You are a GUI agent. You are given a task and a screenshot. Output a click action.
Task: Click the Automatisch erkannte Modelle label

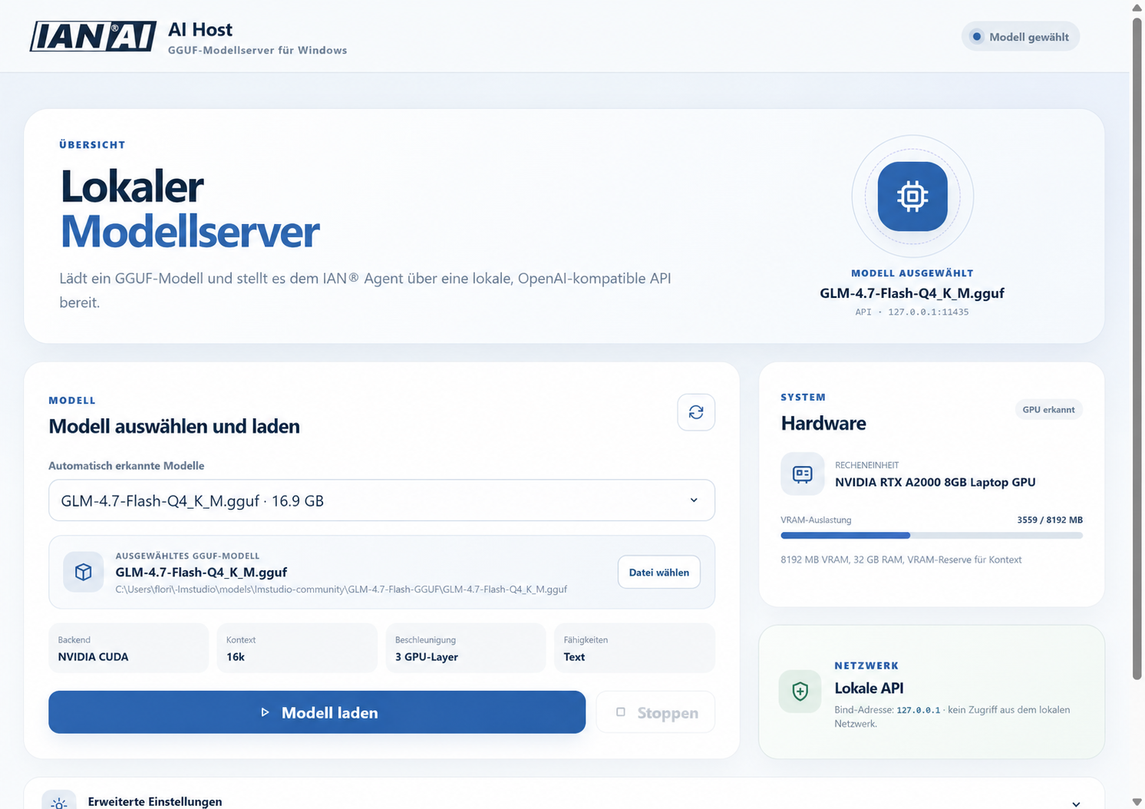click(127, 466)
